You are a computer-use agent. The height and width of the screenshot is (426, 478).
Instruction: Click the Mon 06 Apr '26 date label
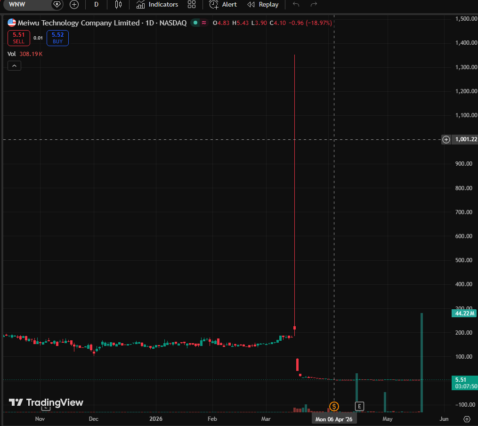point(334,419)
